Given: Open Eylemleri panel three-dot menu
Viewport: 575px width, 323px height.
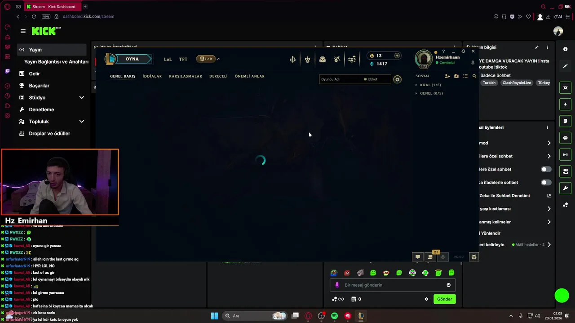Looking at the screenshot, I should (x=547, y=127).
